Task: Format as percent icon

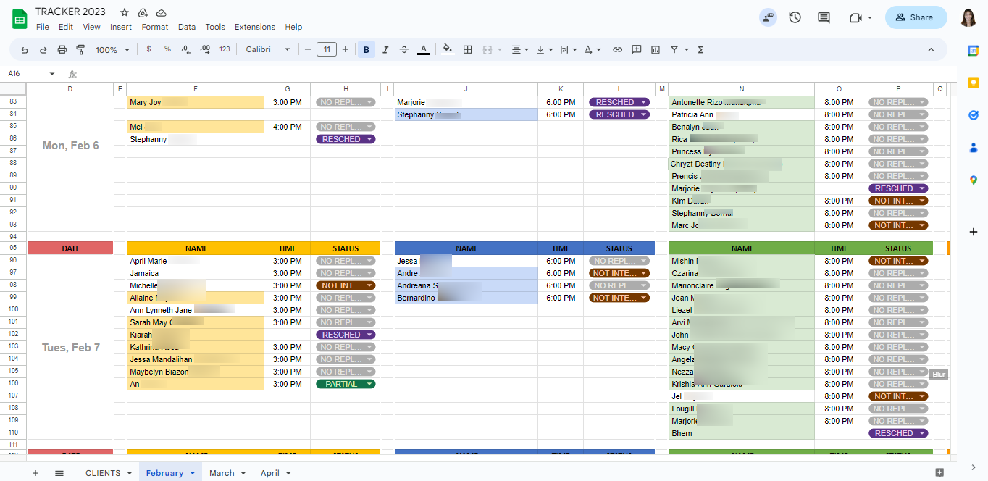Action: click(x=167, y=50)
